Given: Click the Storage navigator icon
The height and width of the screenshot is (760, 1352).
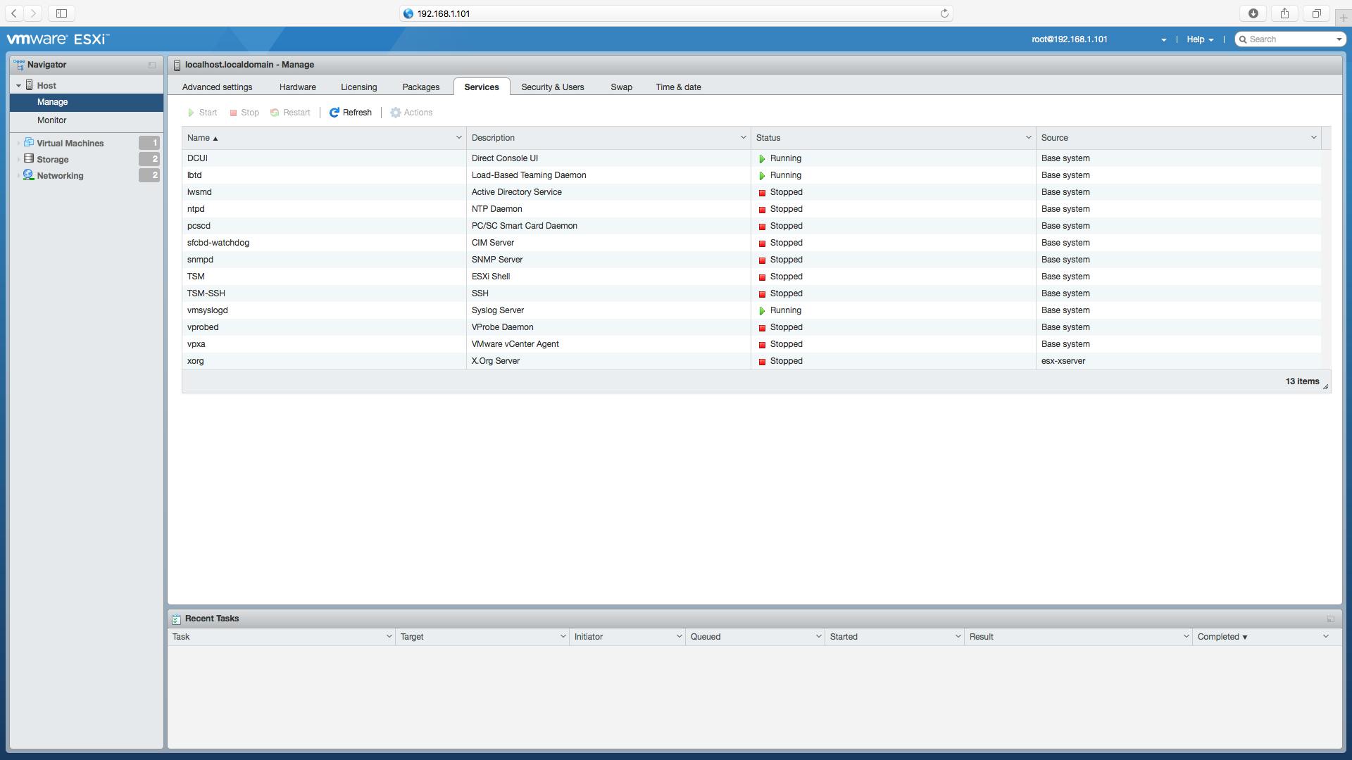Looking at the screenshot, I should pyautogui.click(x=29, y=159).
